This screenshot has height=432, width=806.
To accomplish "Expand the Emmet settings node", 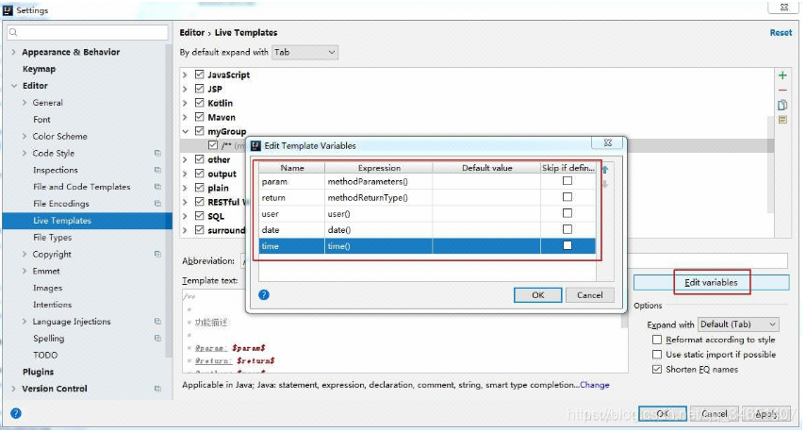I will [25, 271].
